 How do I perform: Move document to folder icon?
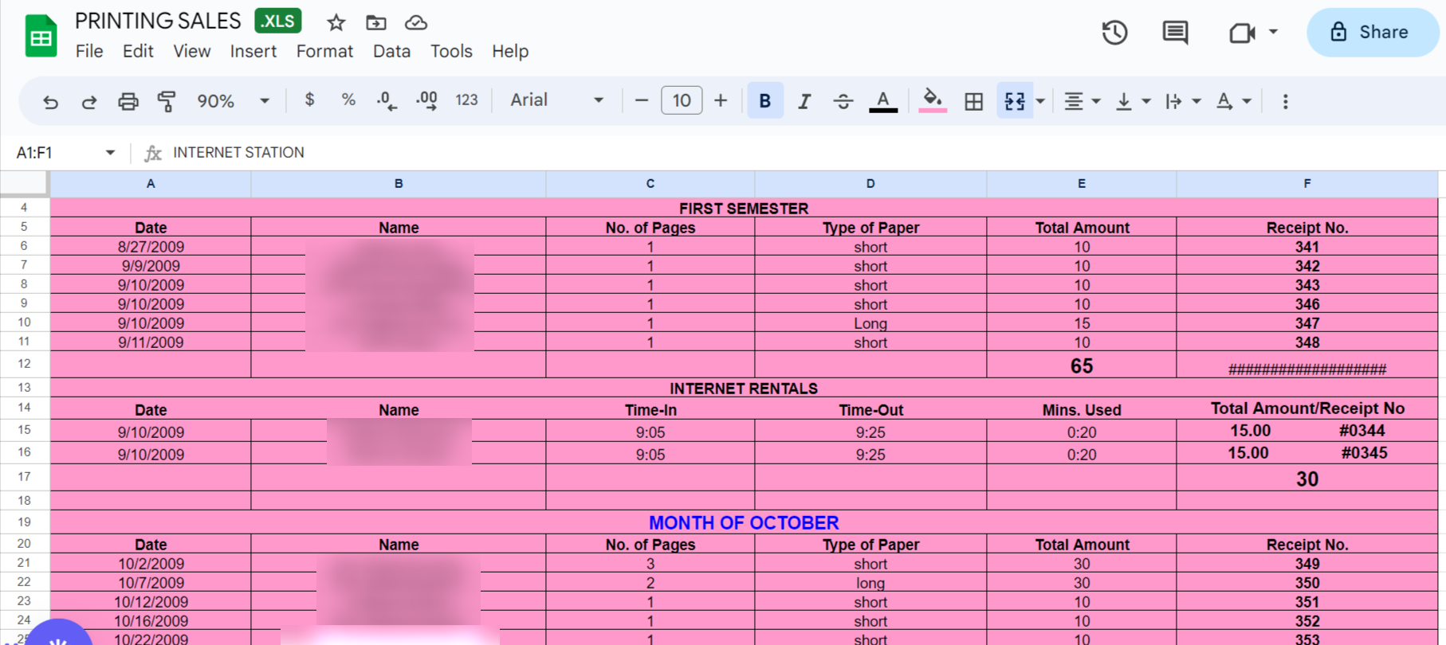[x=376, y=22]
